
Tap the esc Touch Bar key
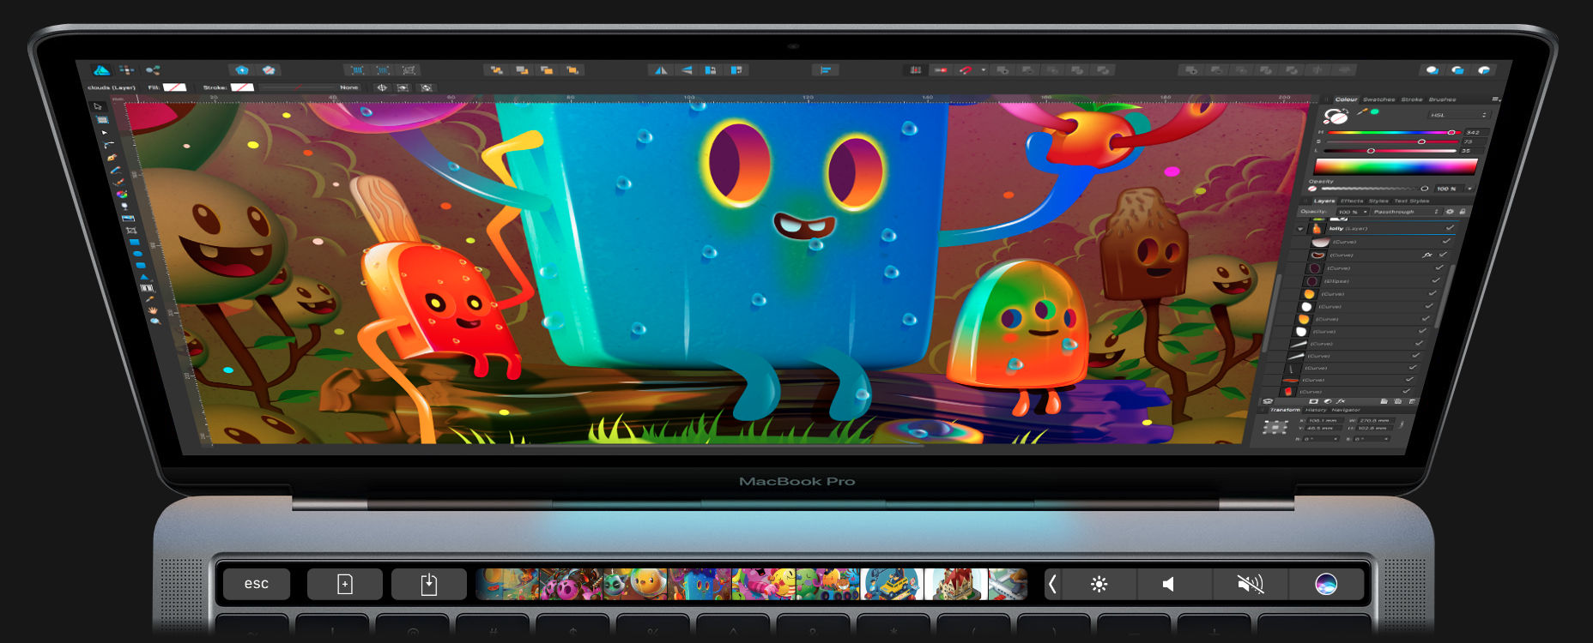[257, 584]
